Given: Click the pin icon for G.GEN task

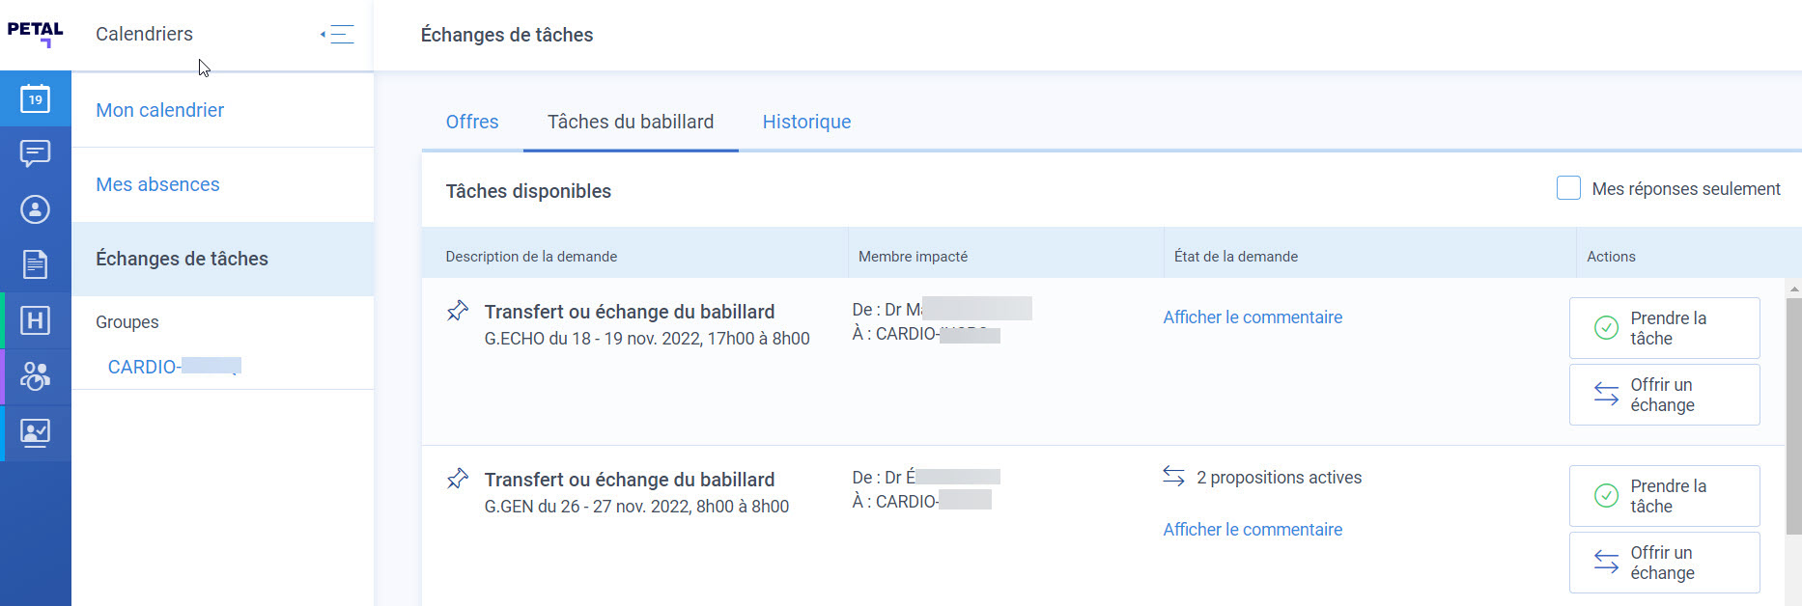Looking at the screenshot, I should coord(458,480).
